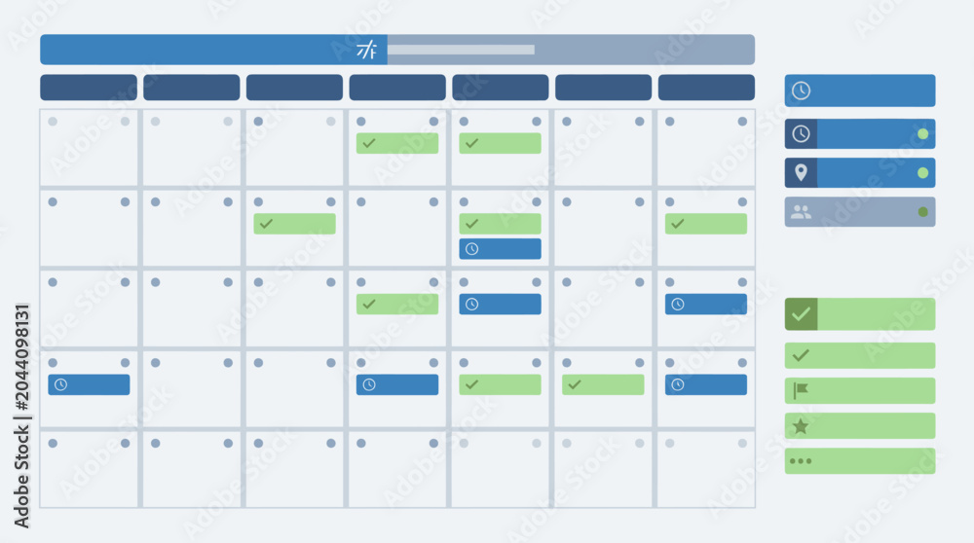
Task: Click the date symbol icon in the header bar
Action: point(366,50)
